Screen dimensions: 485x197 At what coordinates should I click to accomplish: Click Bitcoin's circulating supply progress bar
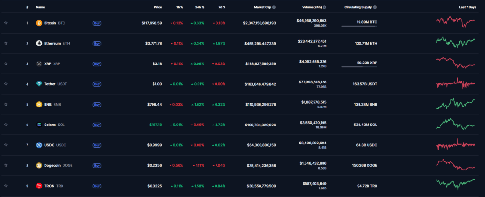click(359, 26)
